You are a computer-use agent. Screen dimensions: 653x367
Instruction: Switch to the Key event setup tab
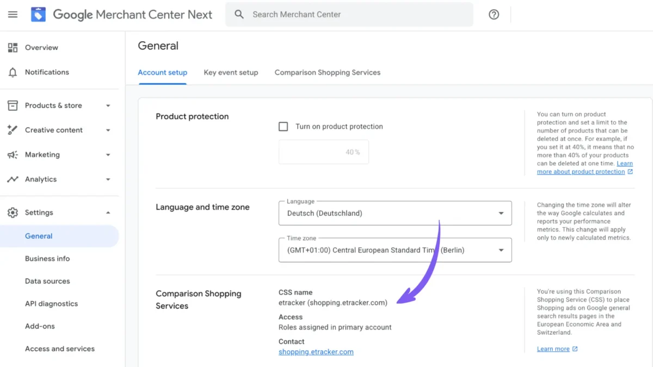(231, 72)
